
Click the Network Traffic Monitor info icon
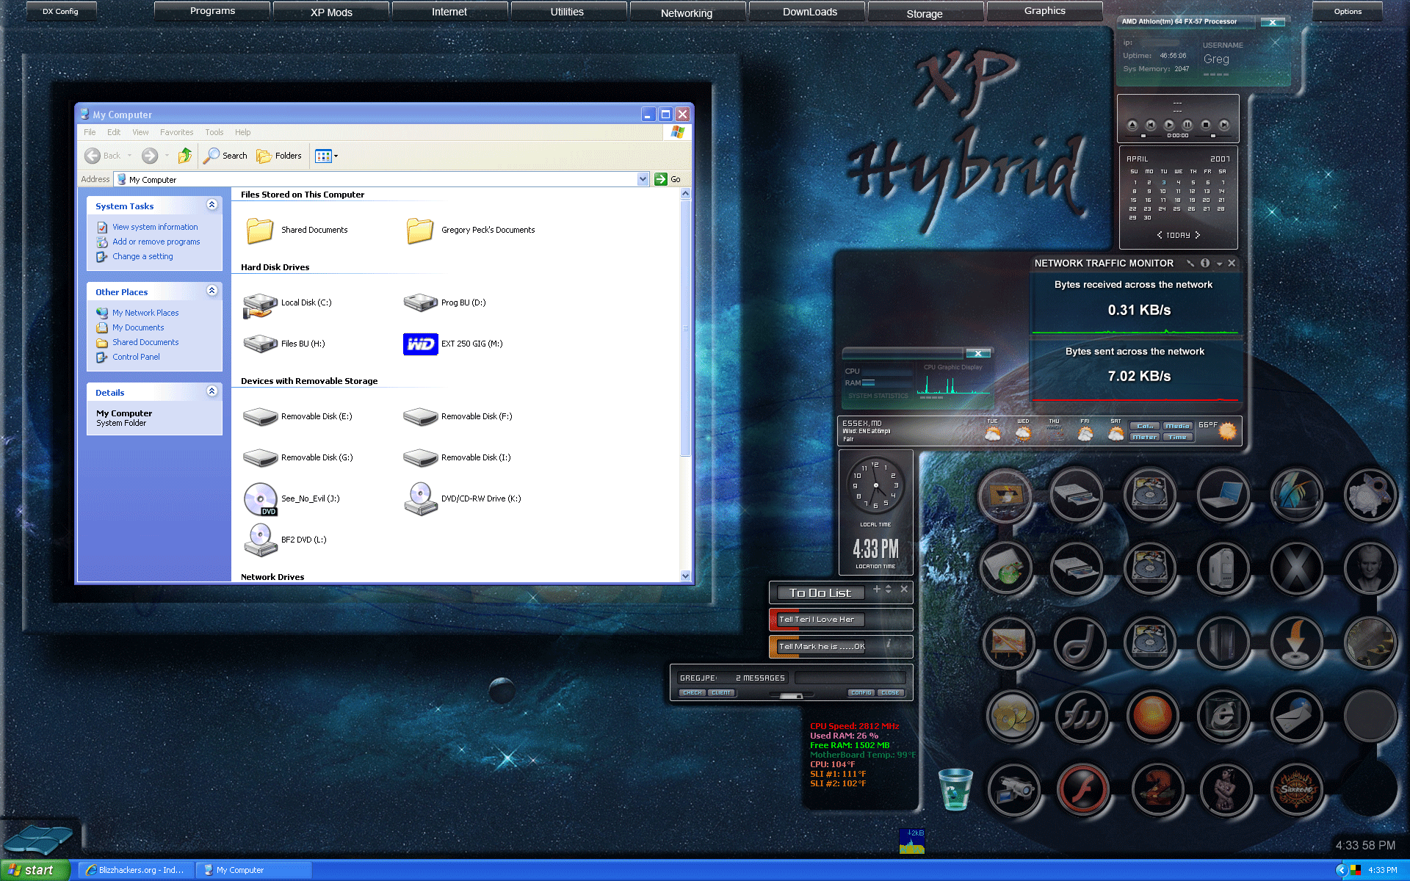[x=1205, y=263]
